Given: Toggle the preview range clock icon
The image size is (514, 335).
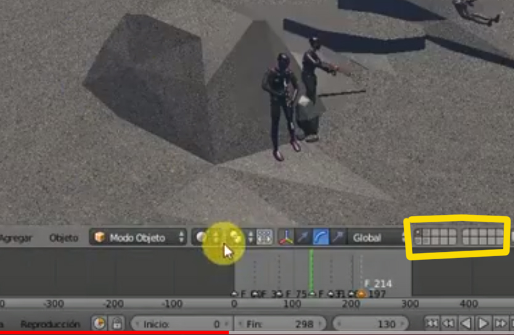Looking at the screenshot, I should pyautogui.click(x=99, y=323).
